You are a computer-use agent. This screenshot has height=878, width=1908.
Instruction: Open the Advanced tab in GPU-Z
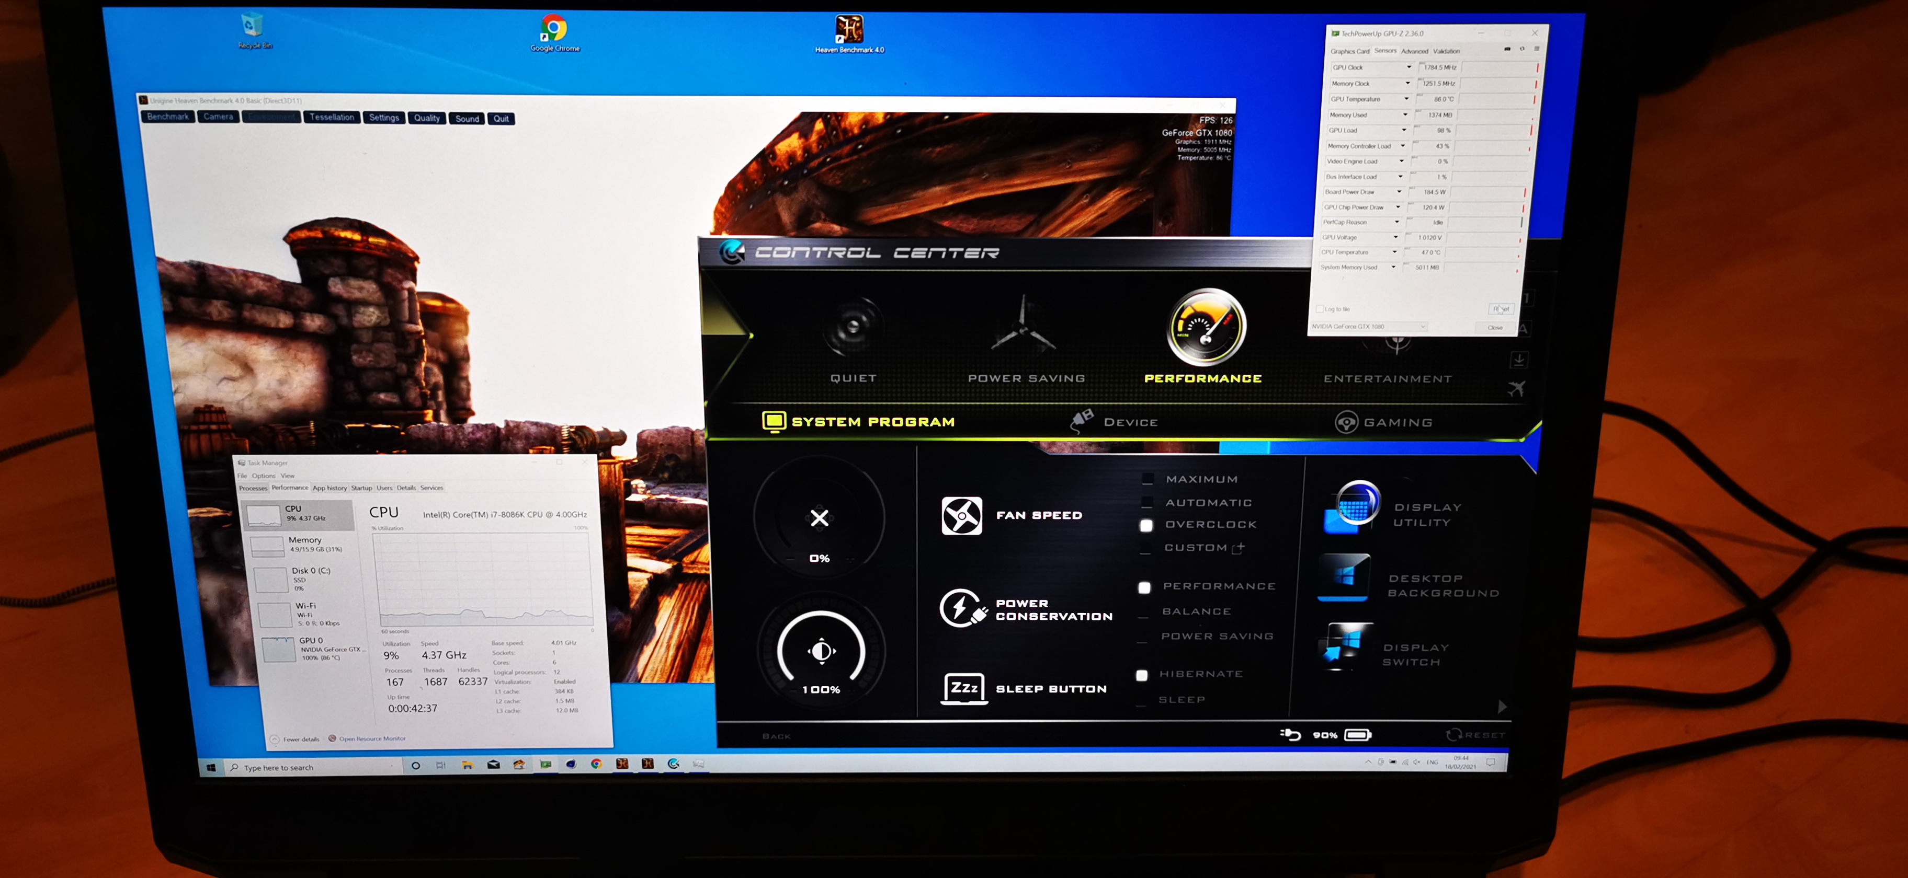[x=1414, y=51]
